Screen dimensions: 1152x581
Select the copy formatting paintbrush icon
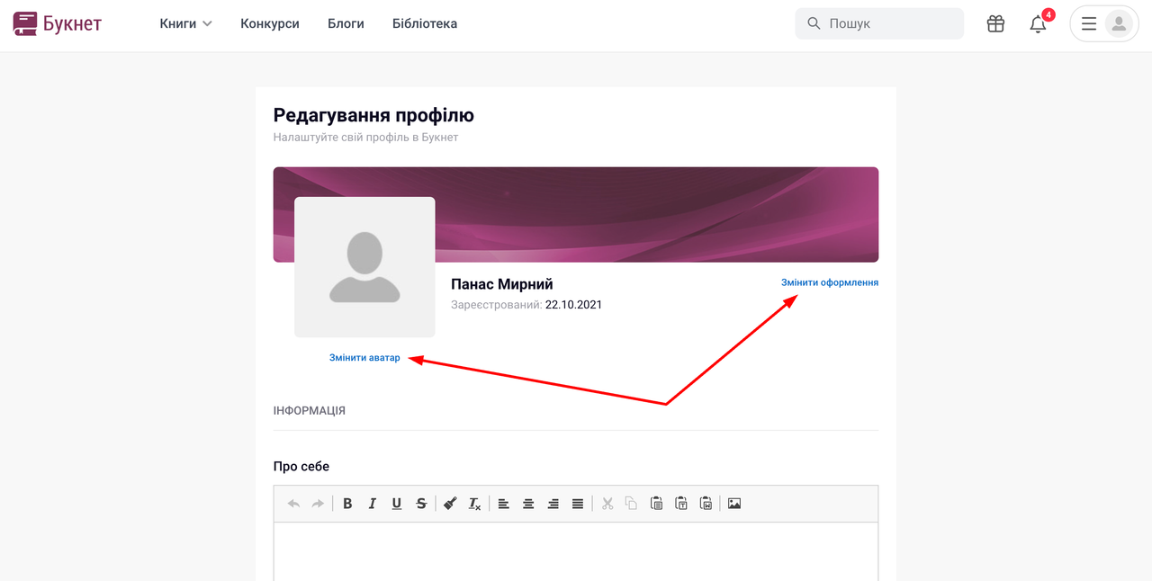pyautogui.click(x=450, y=504)
